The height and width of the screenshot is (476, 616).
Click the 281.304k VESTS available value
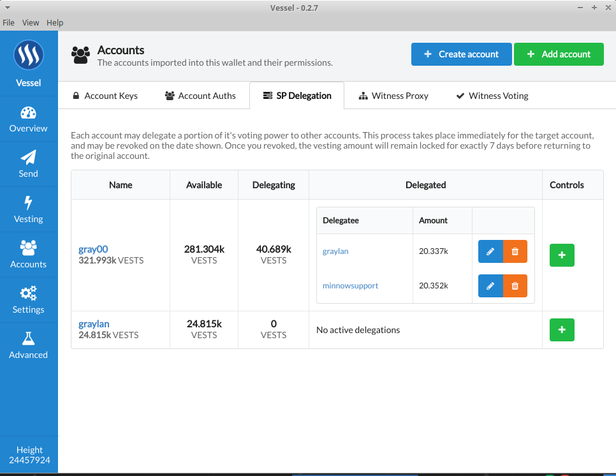(x=204, y=255)
